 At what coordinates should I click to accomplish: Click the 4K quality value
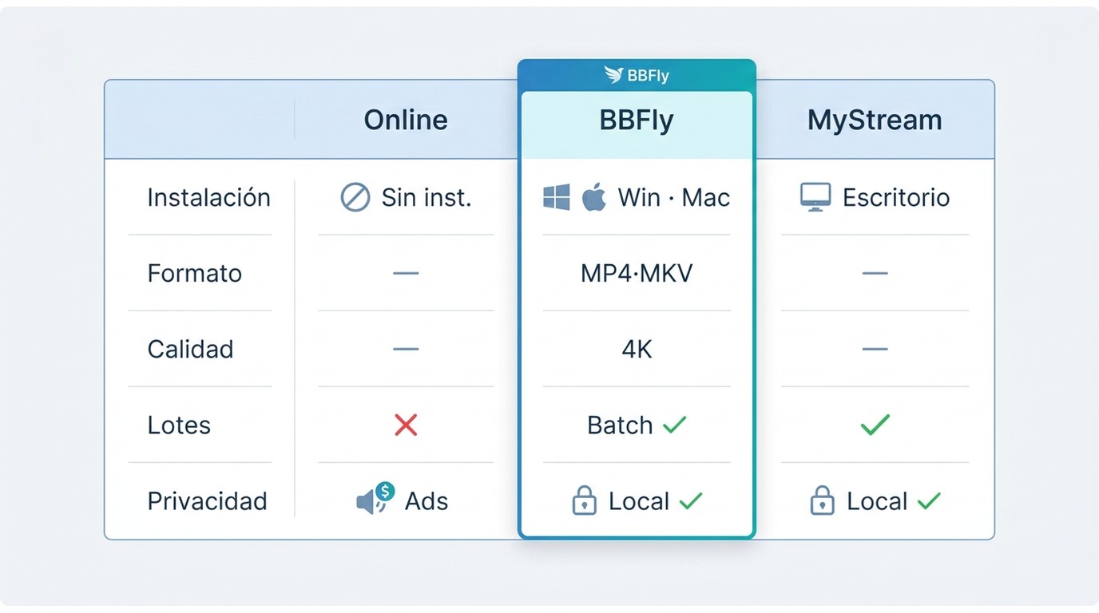point(637,349)
